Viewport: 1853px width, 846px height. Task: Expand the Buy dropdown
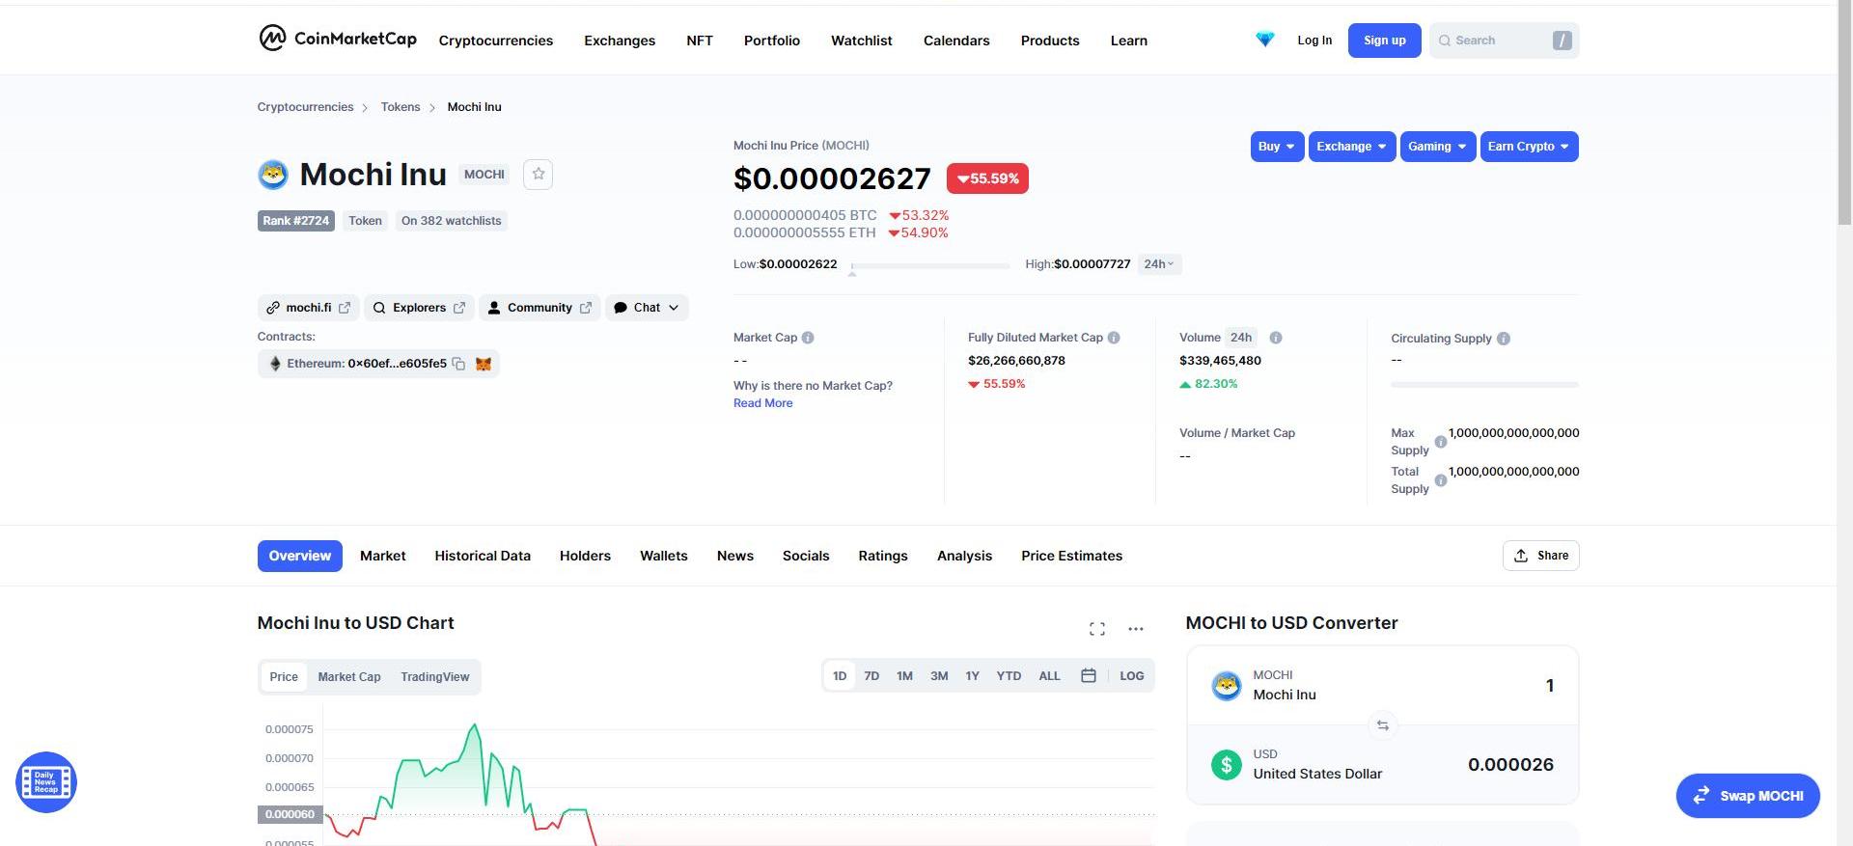click(1276, 147)
